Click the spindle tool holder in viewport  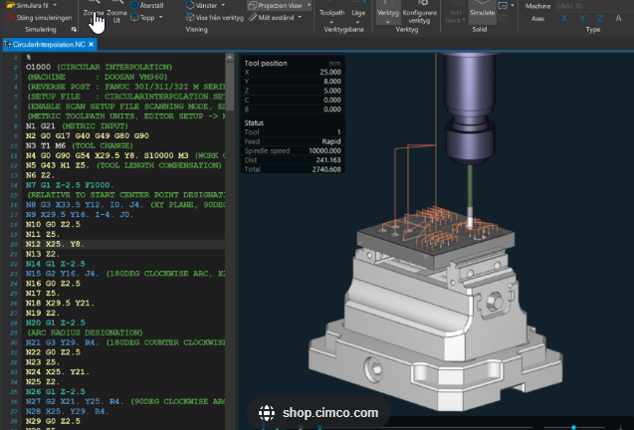point(470,107)
